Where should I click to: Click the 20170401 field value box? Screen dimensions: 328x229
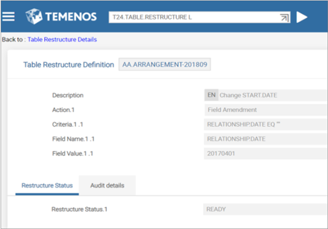point(264,154)
